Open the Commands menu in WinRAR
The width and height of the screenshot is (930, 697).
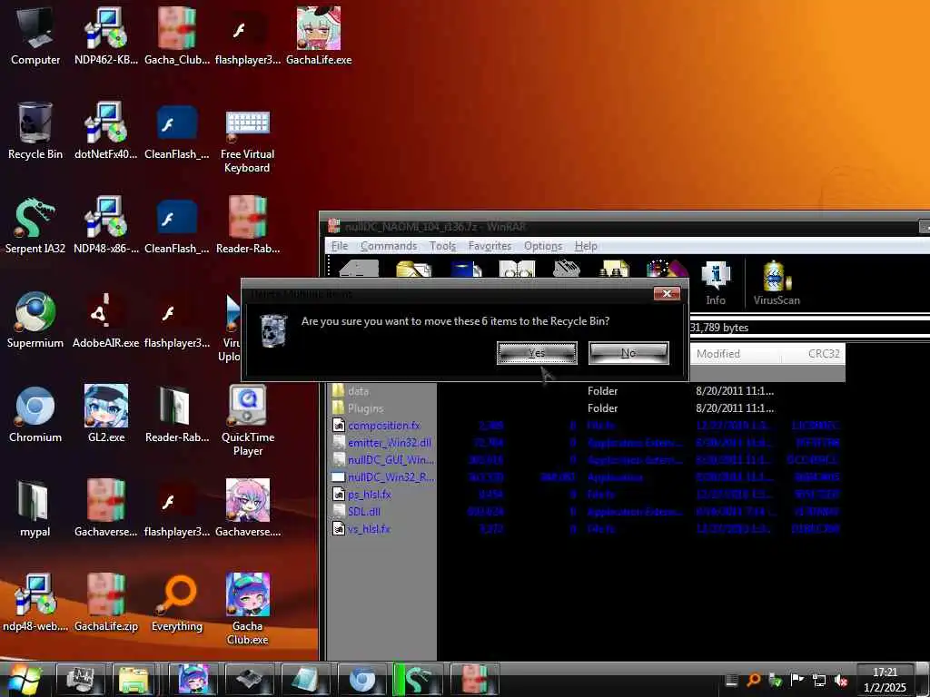(x=389, y=245)
